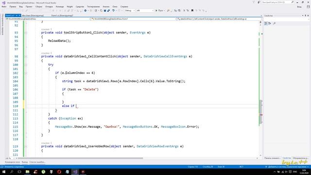Viewport: 311px width, 175px height.
Task: Close the Свойства panel
Action: coord(308,16)
